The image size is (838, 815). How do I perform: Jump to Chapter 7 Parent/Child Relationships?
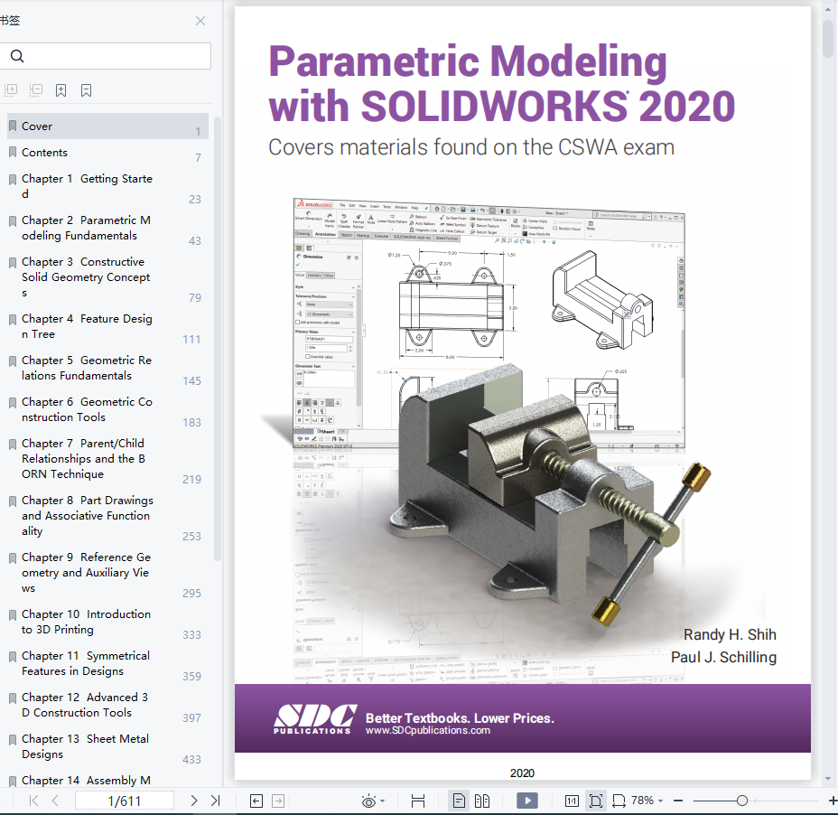coord(107,459)
